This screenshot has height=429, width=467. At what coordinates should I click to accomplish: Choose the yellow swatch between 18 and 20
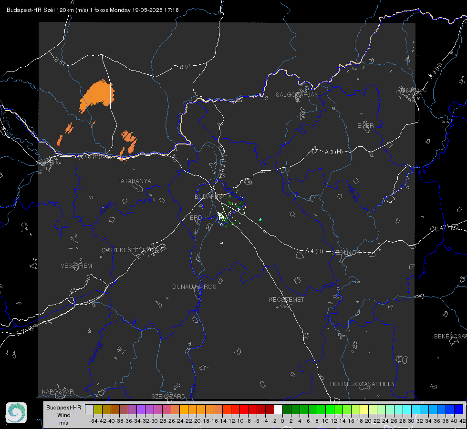(364, 409)
